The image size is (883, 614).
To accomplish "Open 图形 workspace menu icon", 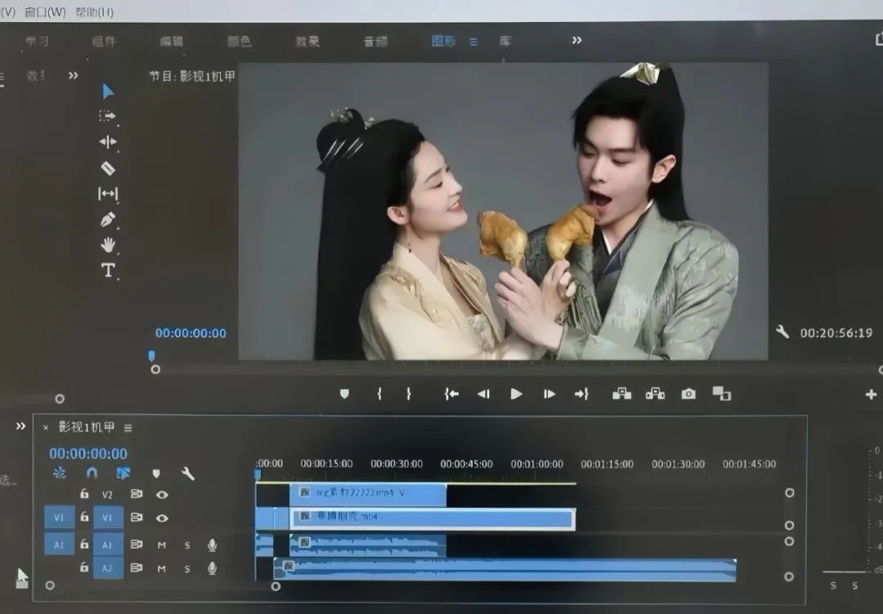I will [473, 42].
